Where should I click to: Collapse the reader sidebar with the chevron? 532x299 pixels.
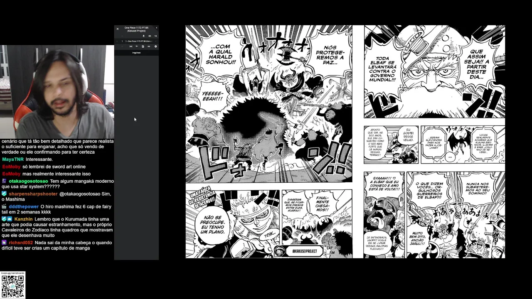(156, 28)
